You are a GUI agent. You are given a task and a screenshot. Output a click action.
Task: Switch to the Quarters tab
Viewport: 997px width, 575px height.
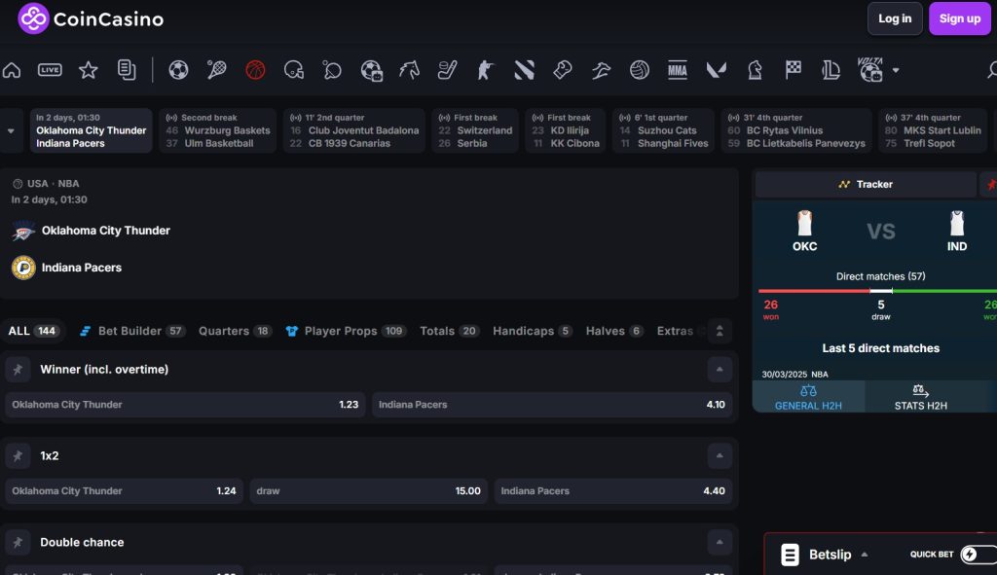click(x=236, y=331)
